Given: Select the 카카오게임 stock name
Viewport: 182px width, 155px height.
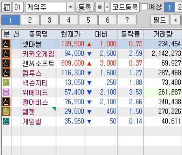Looking at the screenshot, I should pos(38,54).
